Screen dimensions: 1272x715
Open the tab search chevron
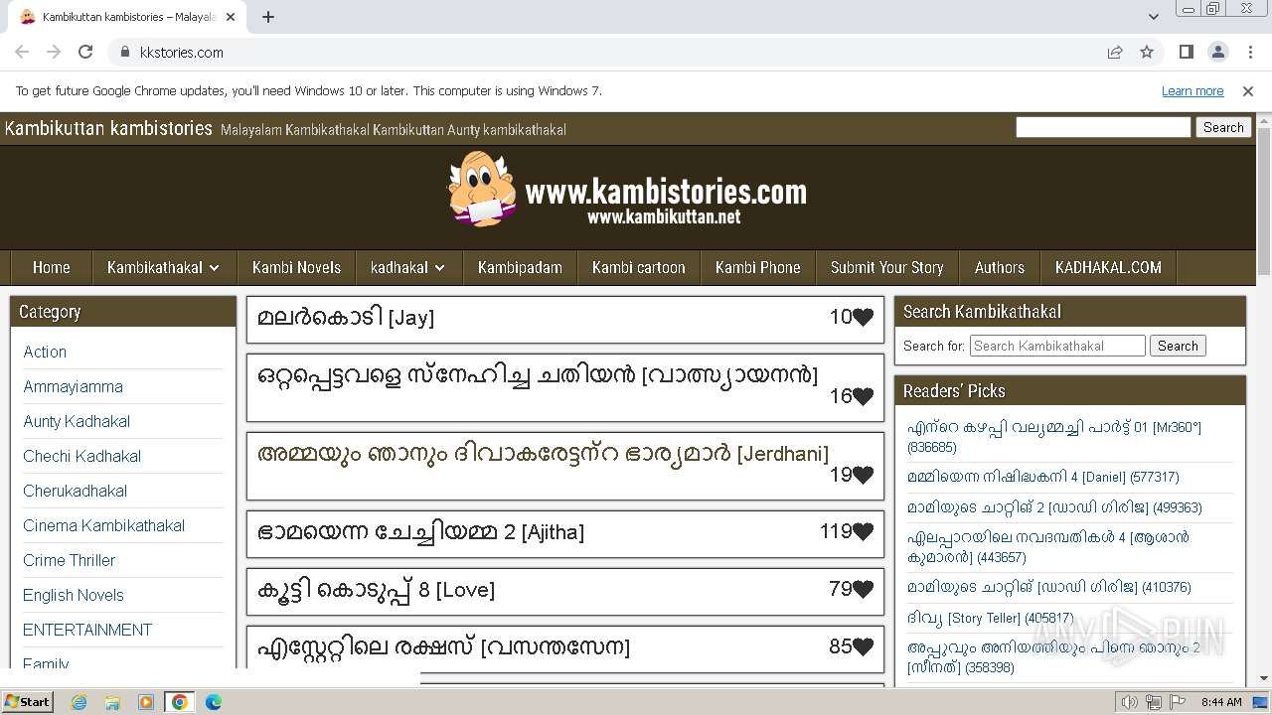[x=1153, y=17]
